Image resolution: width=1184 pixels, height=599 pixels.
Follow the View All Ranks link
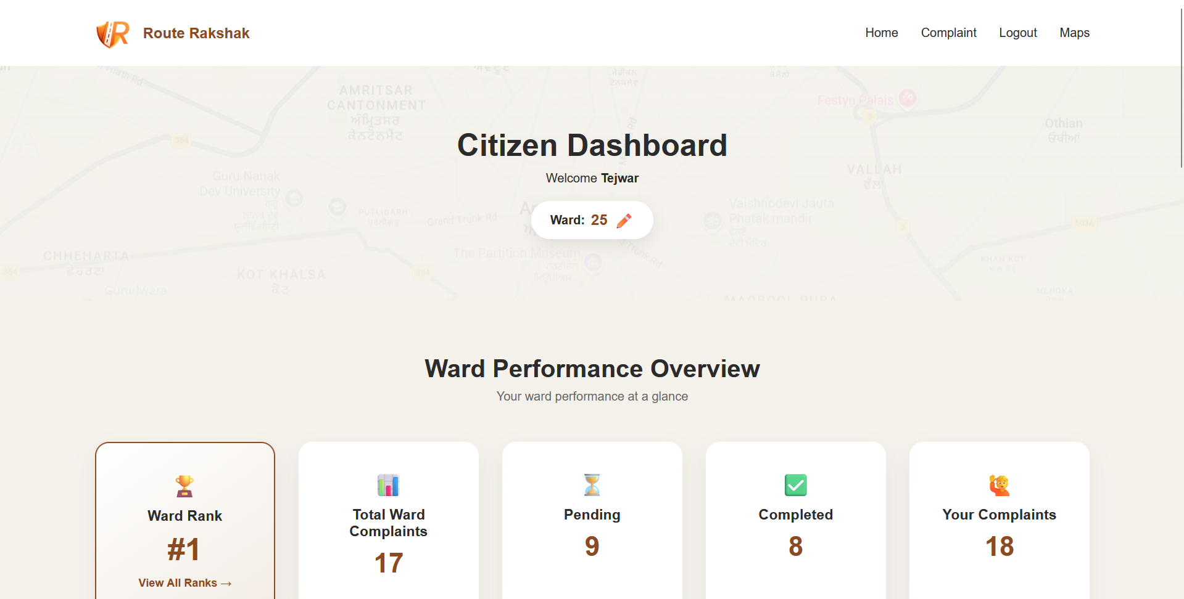point(184,583)
